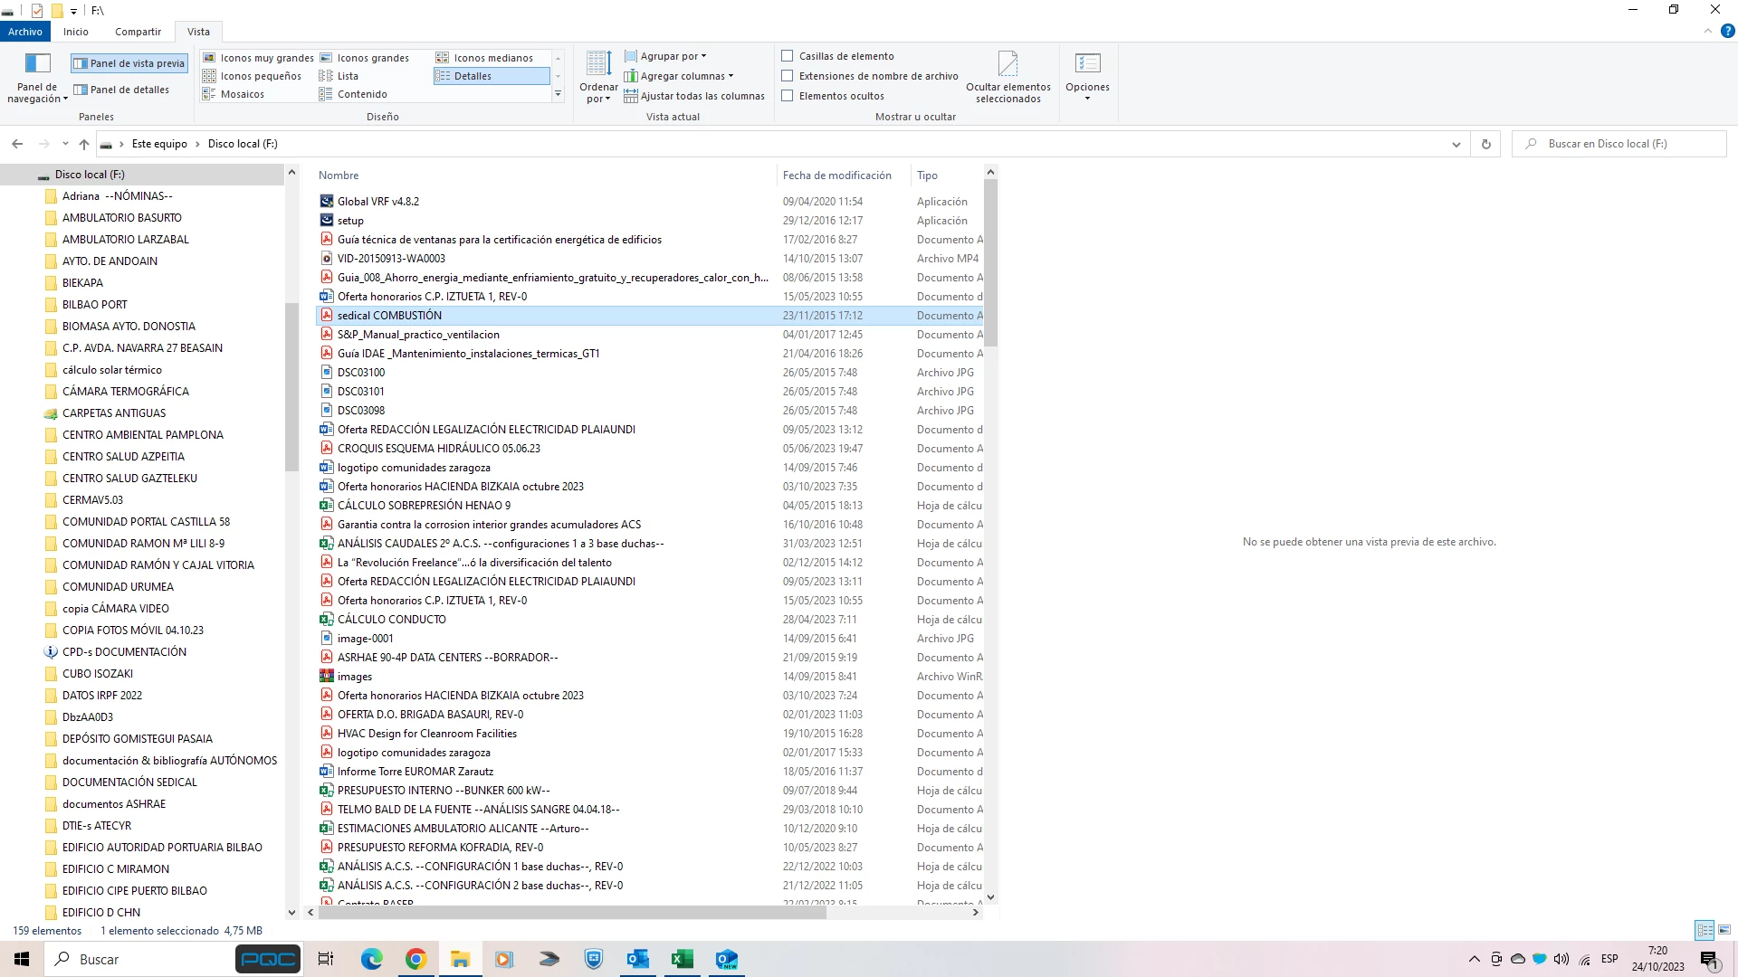Click the Help question mark icon
Viewport: 1738px width, 977px height.
click(x=1727, y=31)
